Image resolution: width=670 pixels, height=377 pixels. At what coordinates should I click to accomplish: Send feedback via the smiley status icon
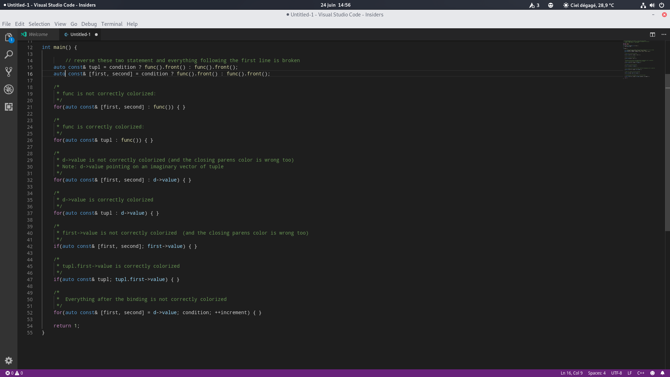tap(653, 373)
